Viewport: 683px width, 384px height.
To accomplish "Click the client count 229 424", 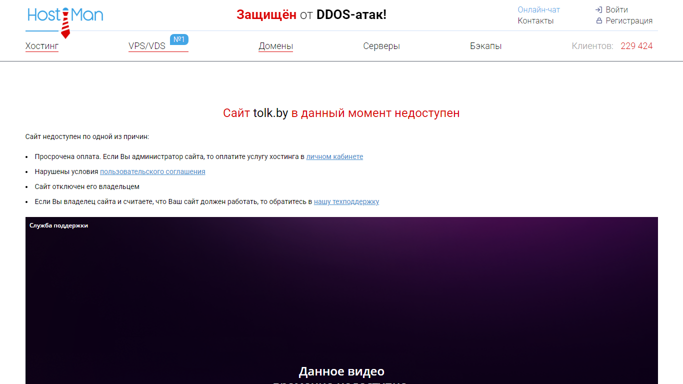I will coord(636,46).
